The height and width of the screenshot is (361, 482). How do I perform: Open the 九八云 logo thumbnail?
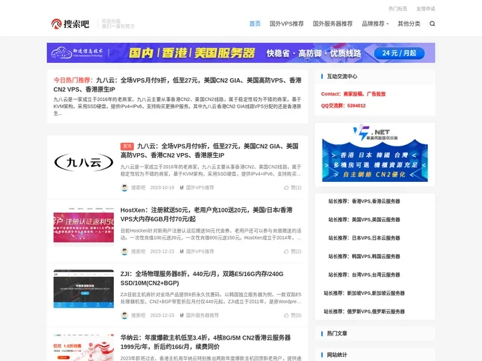(84, 162)
